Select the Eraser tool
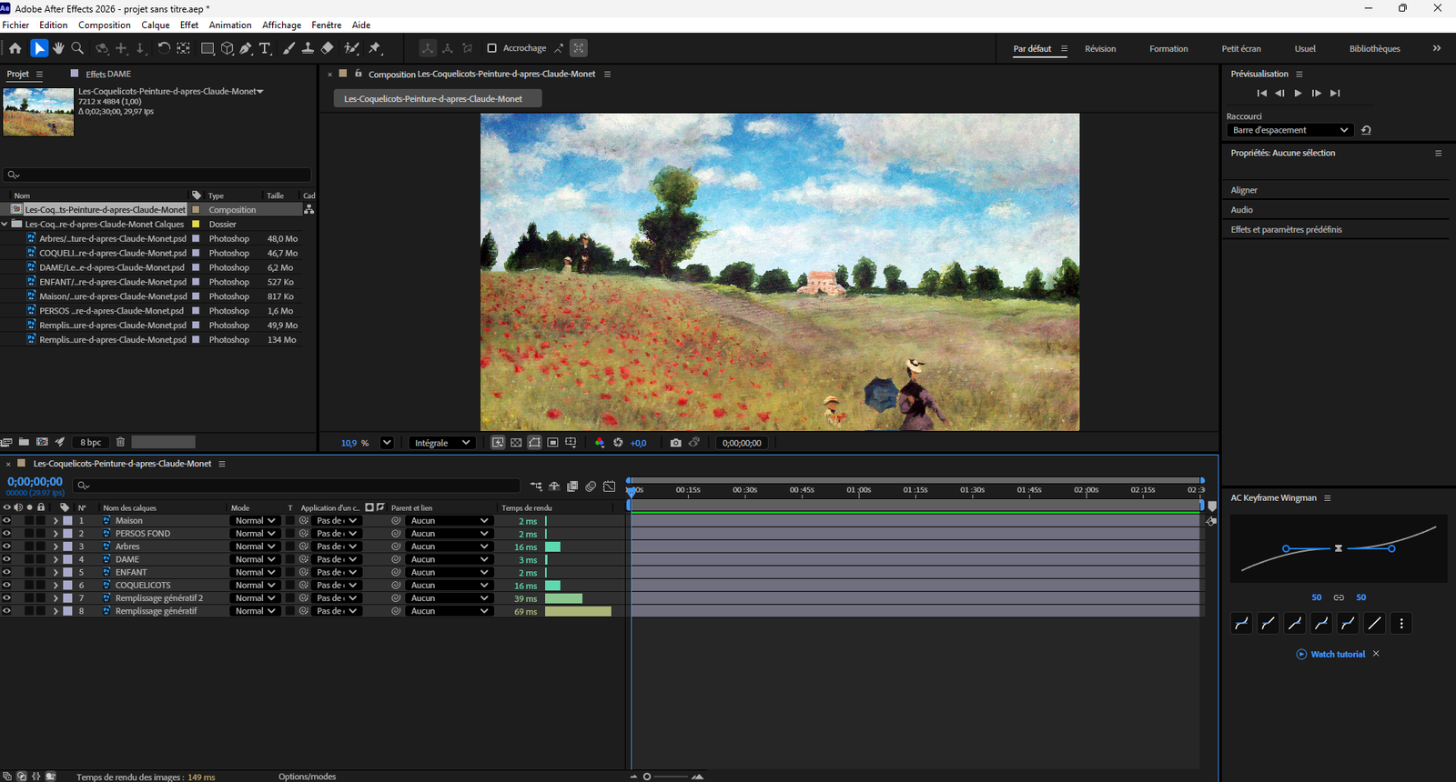The height and width of the screenshot is (782, 1456). click(x=328, y=48)
